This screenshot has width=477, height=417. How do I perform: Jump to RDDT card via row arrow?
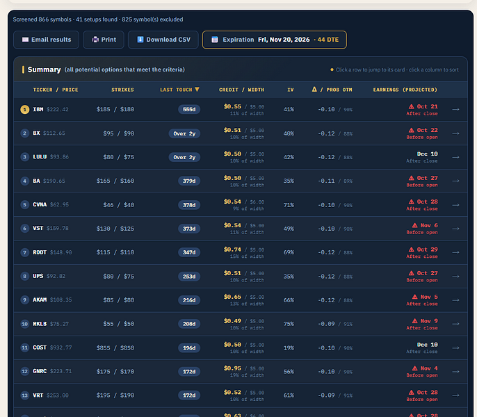coord(455,252)
